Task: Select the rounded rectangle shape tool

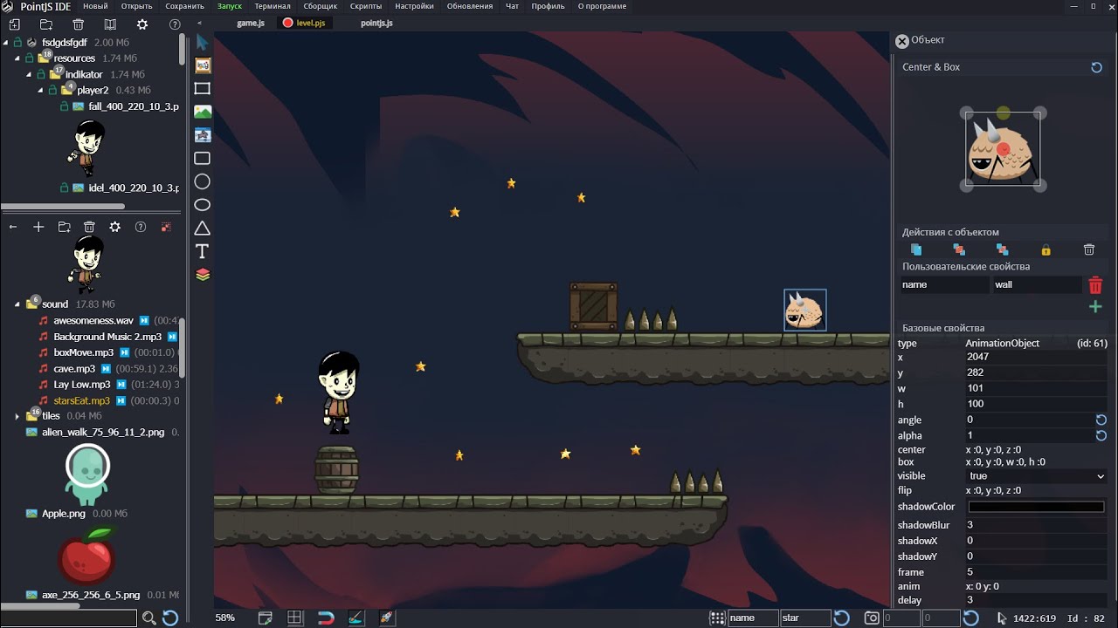Action: 203,159
